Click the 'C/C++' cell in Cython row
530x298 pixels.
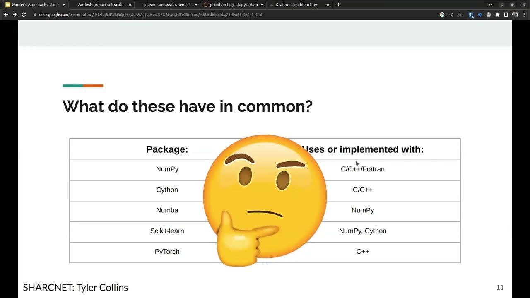point(363,190)
